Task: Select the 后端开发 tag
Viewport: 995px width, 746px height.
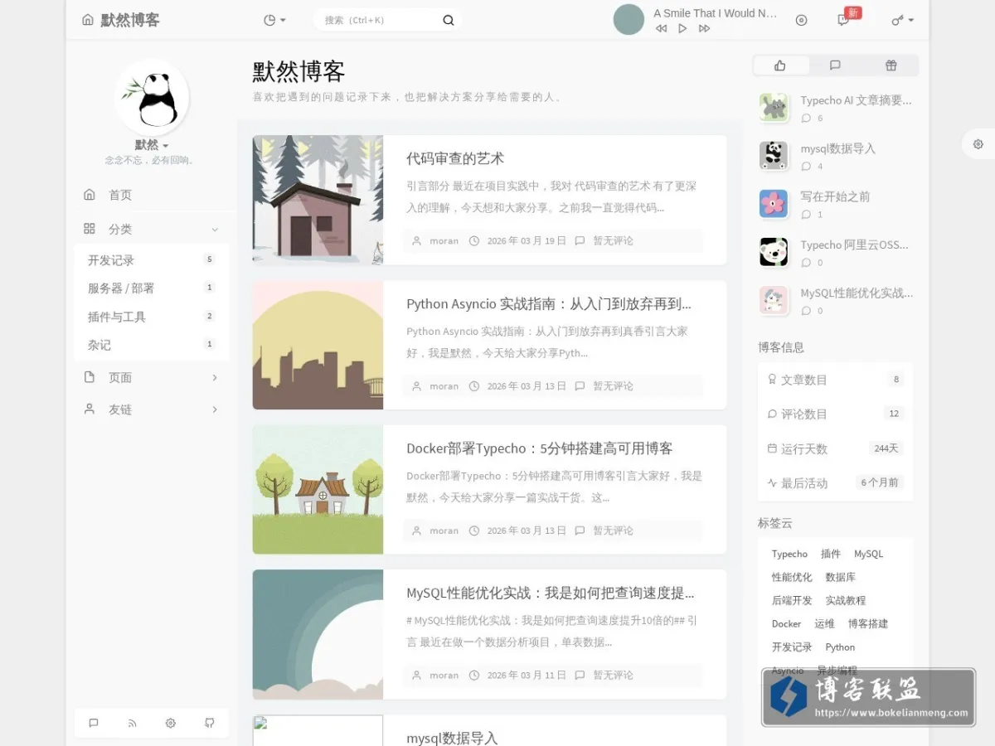Action: coord(792,600)
